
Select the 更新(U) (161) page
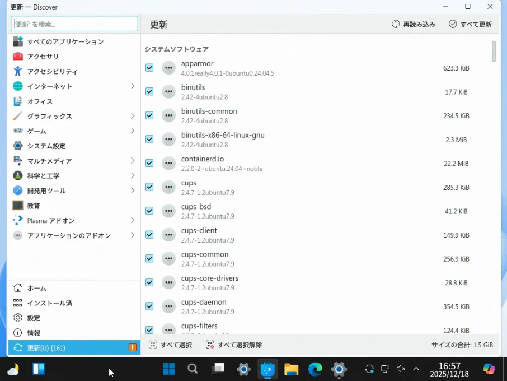[x=74, y=347]
